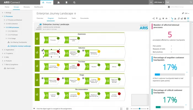The width and height of the screenshot is (193, 110).
Task: Click the negative touchpoints 17% progress bar
Action: 170,74
